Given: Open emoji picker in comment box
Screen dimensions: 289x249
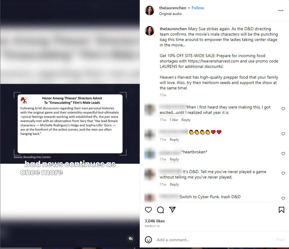Looking at the screenshot, I should (148, 240).
